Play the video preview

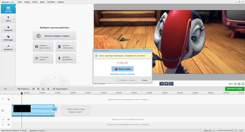point(166,84)
